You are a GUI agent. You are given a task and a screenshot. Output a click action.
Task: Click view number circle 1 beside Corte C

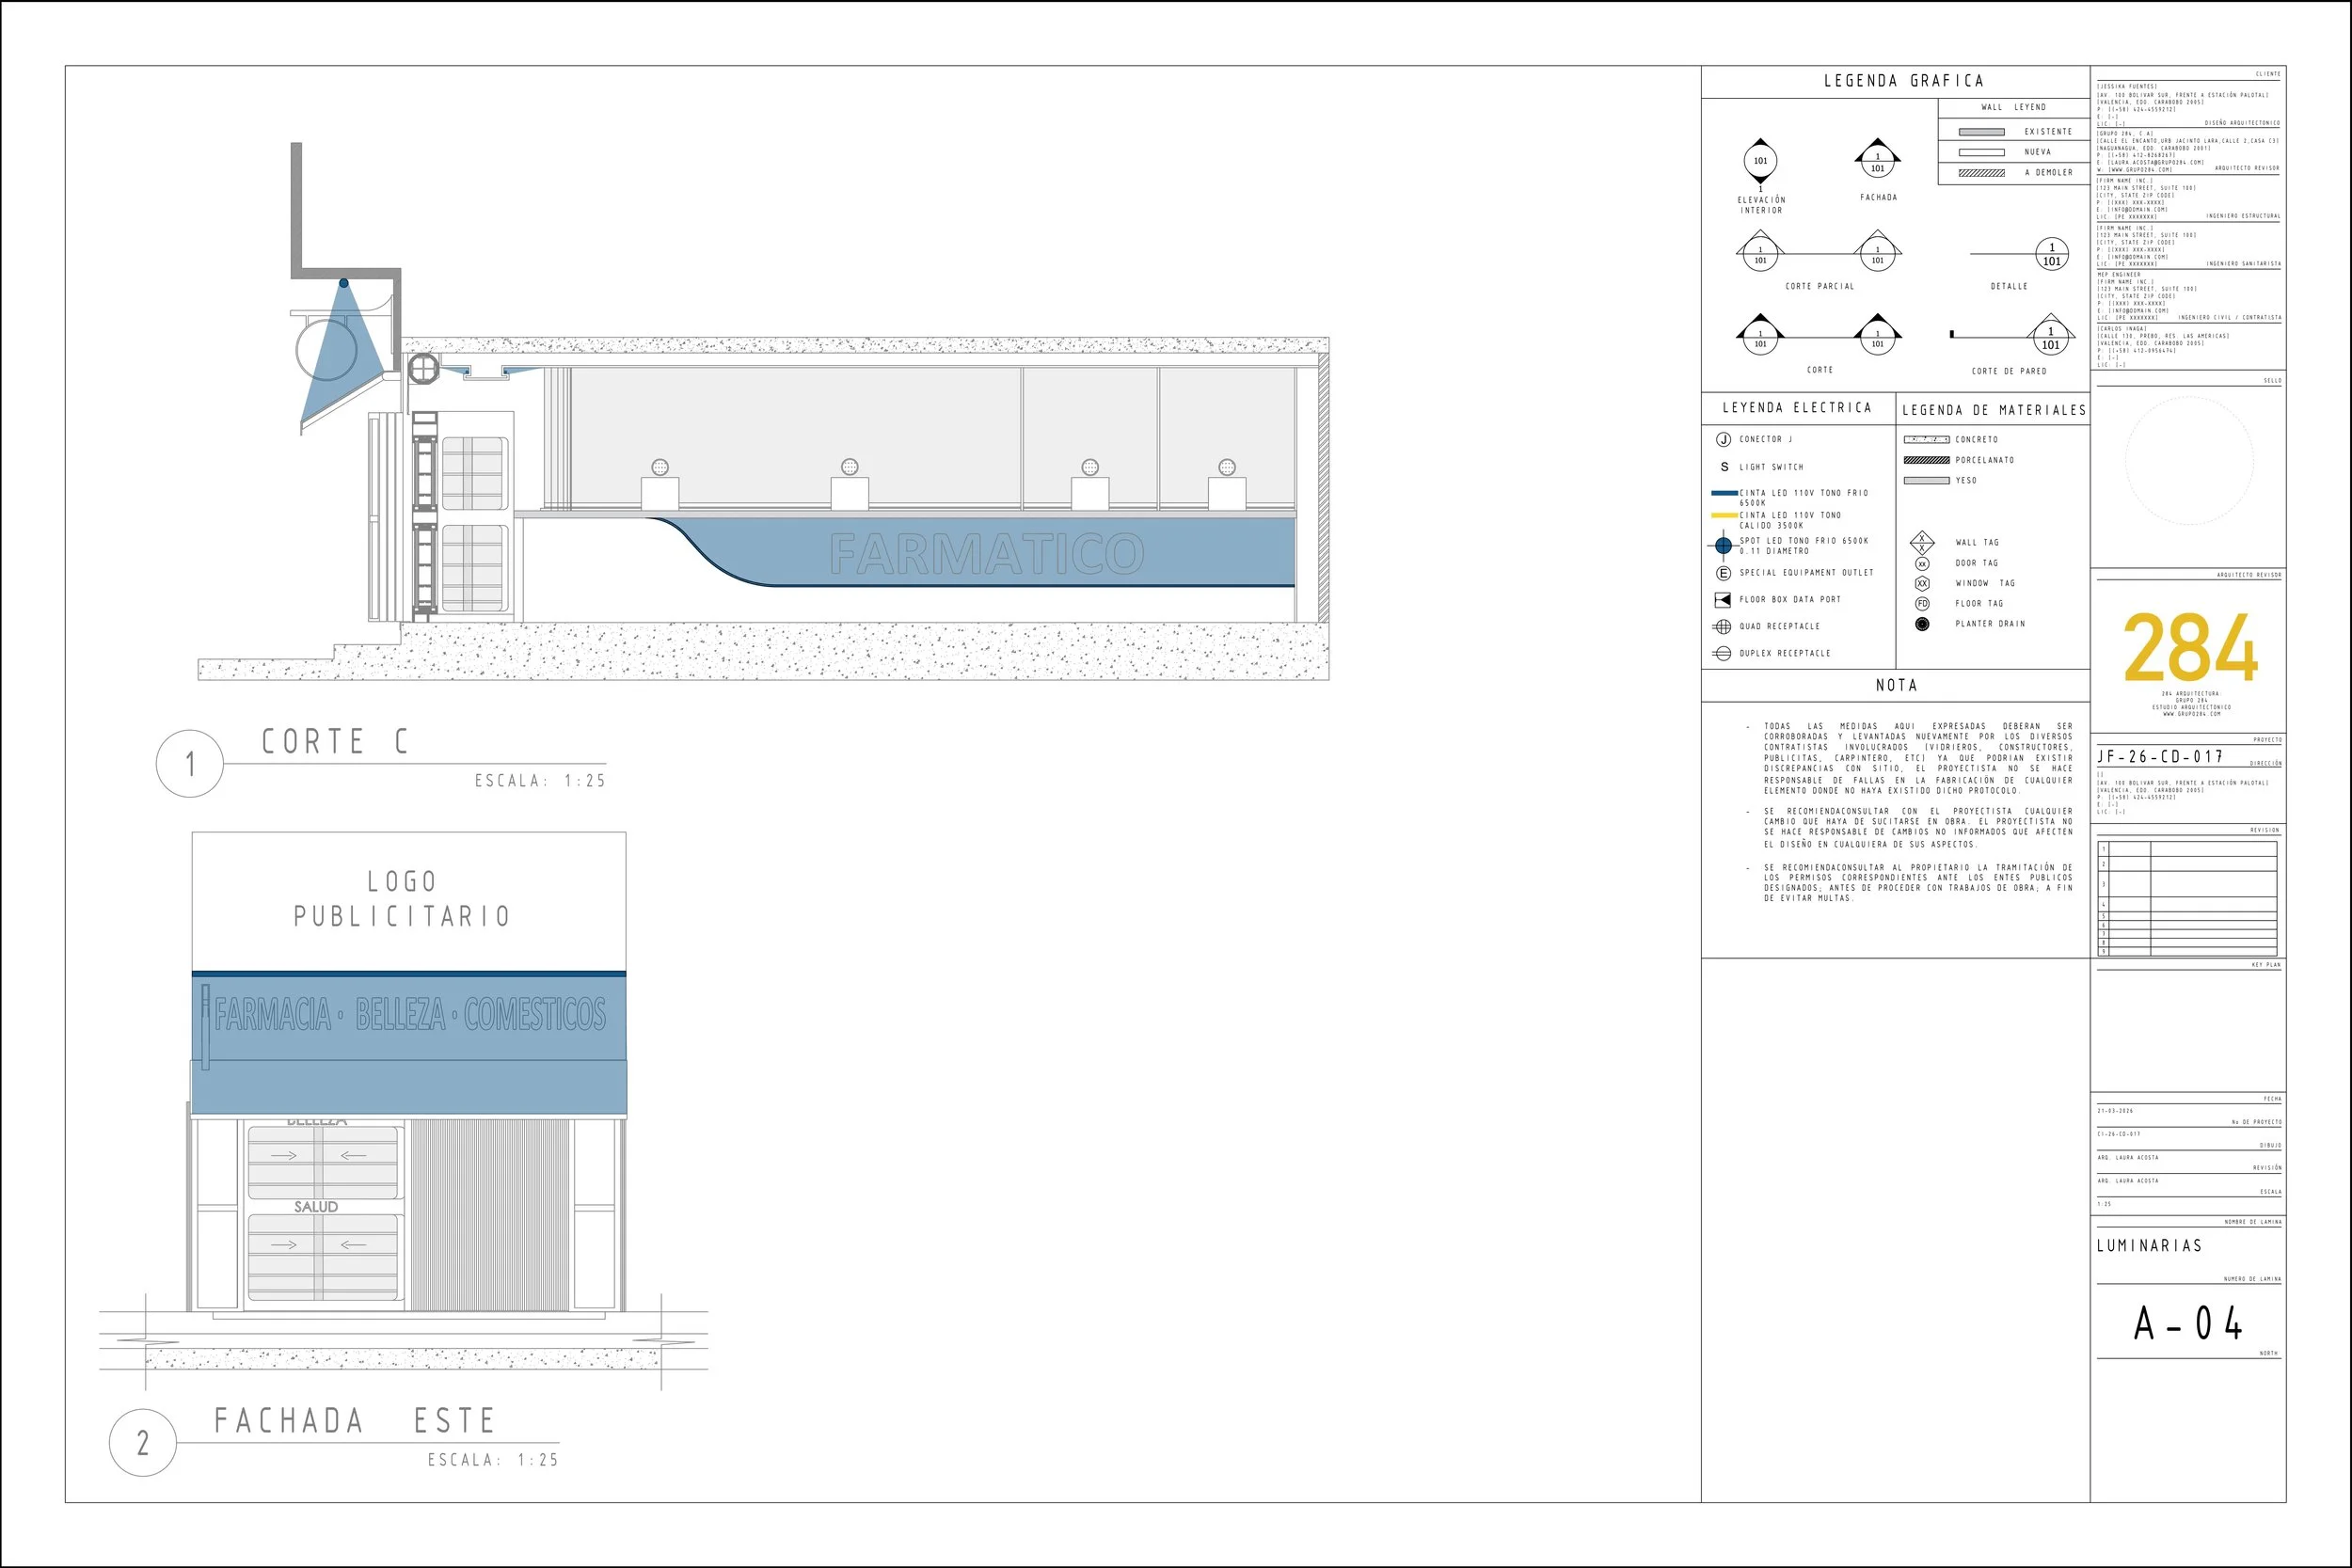tap(190, 764)
